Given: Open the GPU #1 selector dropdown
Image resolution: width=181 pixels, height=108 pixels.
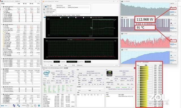Looking at the screenshot, I should 109,79.
